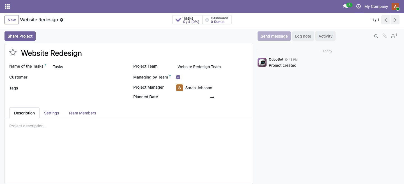Click Sarah Johnson's avatar badge
The height and width of the screenshot is (184, 404).
pos(180,88)
